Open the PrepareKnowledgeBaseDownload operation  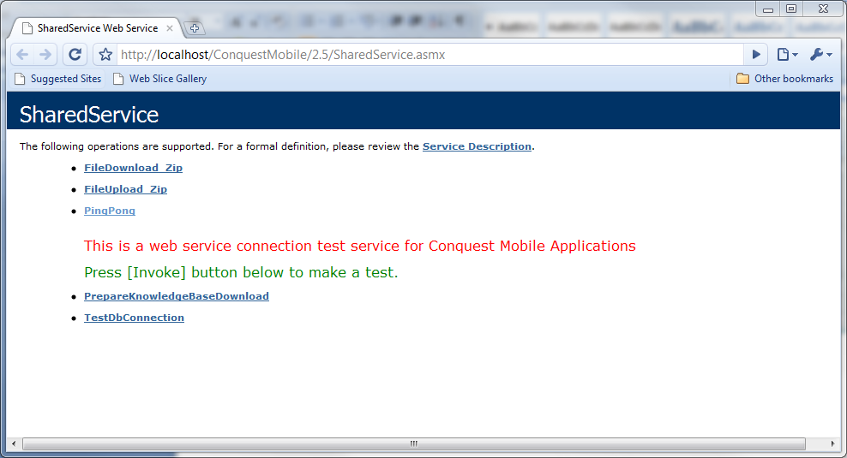tap(176, 296)
